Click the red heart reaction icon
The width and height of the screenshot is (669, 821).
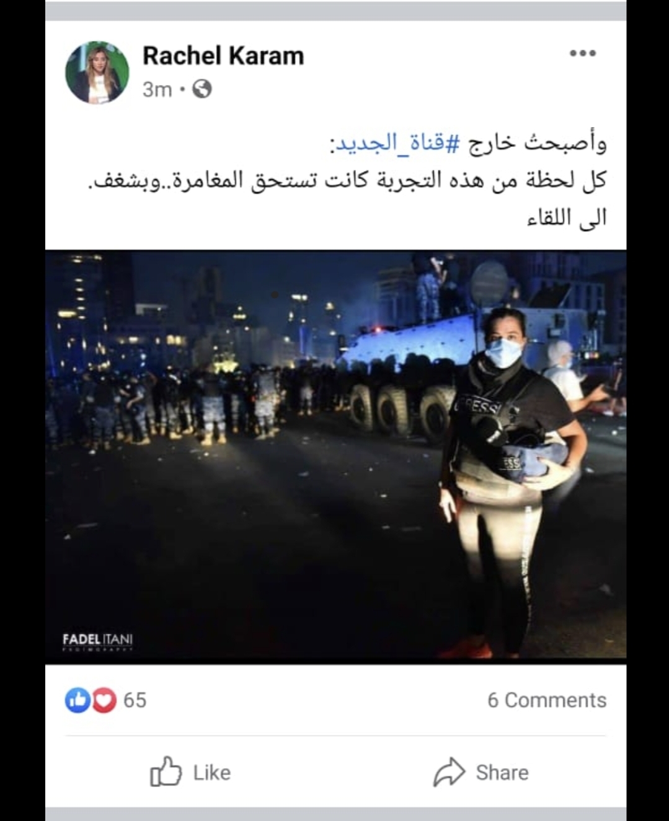click(x=104, y=700)
